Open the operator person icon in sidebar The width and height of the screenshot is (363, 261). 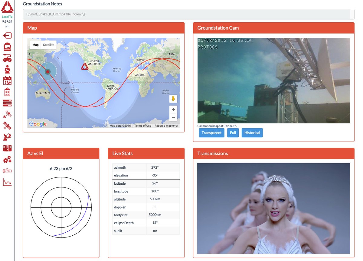tap(7, 69)
